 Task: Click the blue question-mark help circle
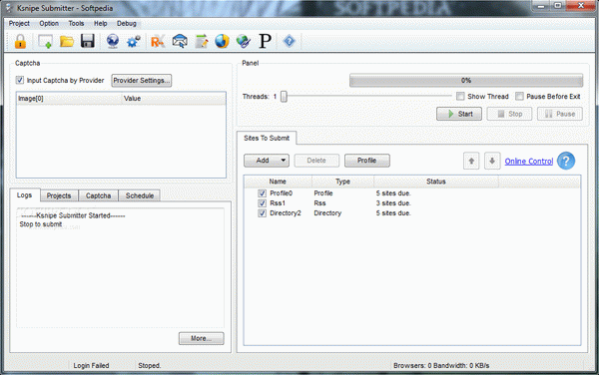[x=566, y=161]
